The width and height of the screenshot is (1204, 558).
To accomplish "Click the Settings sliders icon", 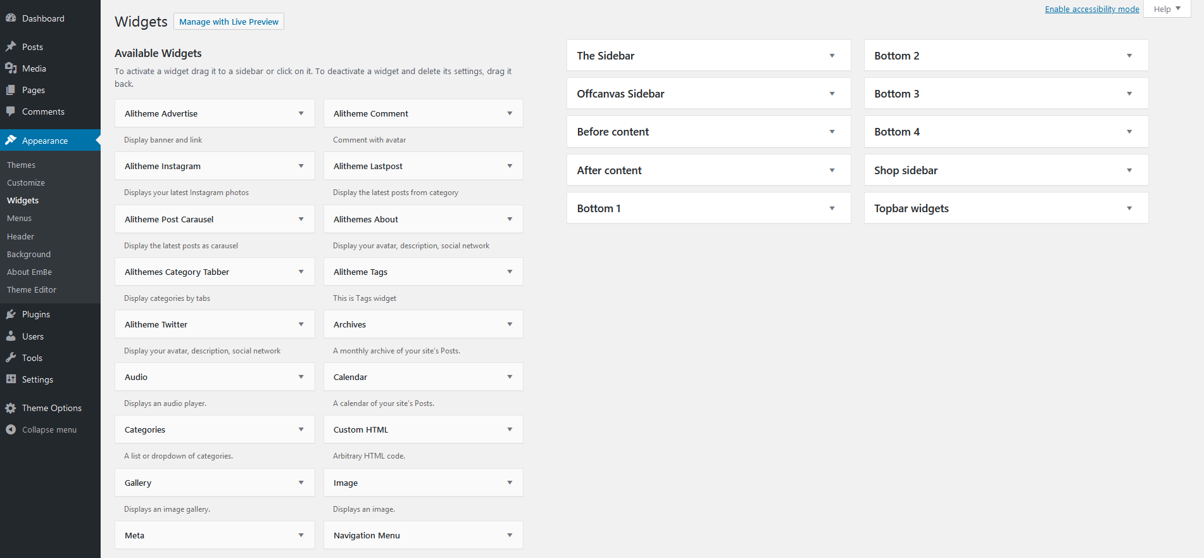I will click(11, 379).
